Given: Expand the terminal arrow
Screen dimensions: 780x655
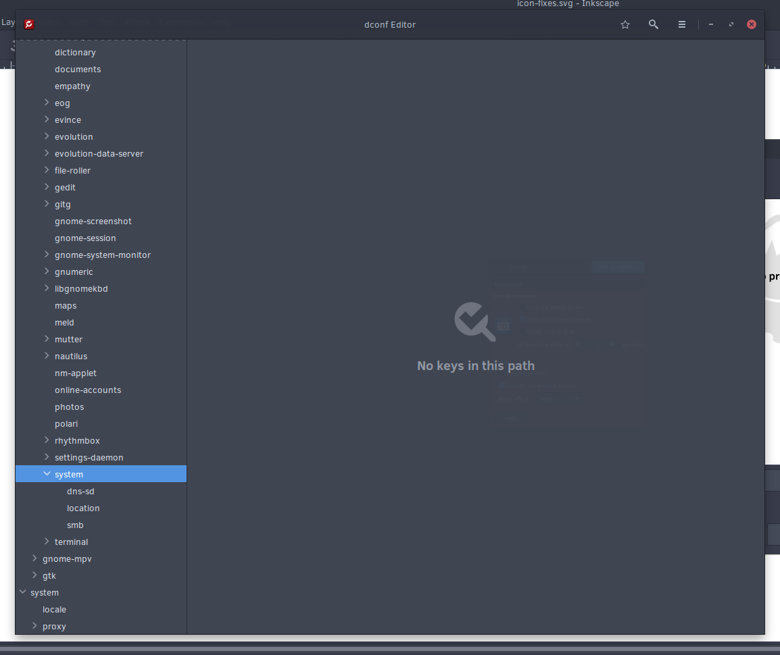Looking at the screenshot, I should click(x=47, y=542).
